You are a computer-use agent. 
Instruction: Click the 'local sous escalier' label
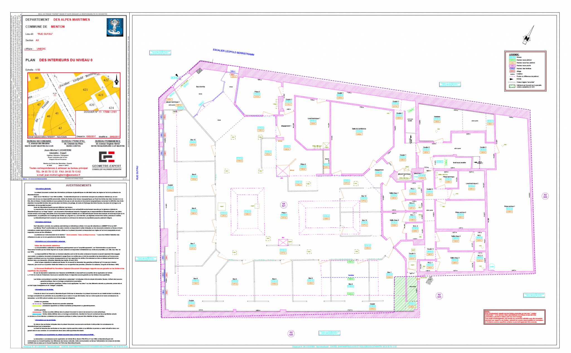click(459, 163)
